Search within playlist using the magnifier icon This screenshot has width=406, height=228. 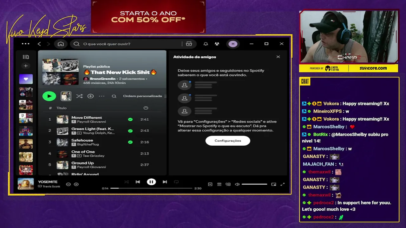(x=114, y=96)
